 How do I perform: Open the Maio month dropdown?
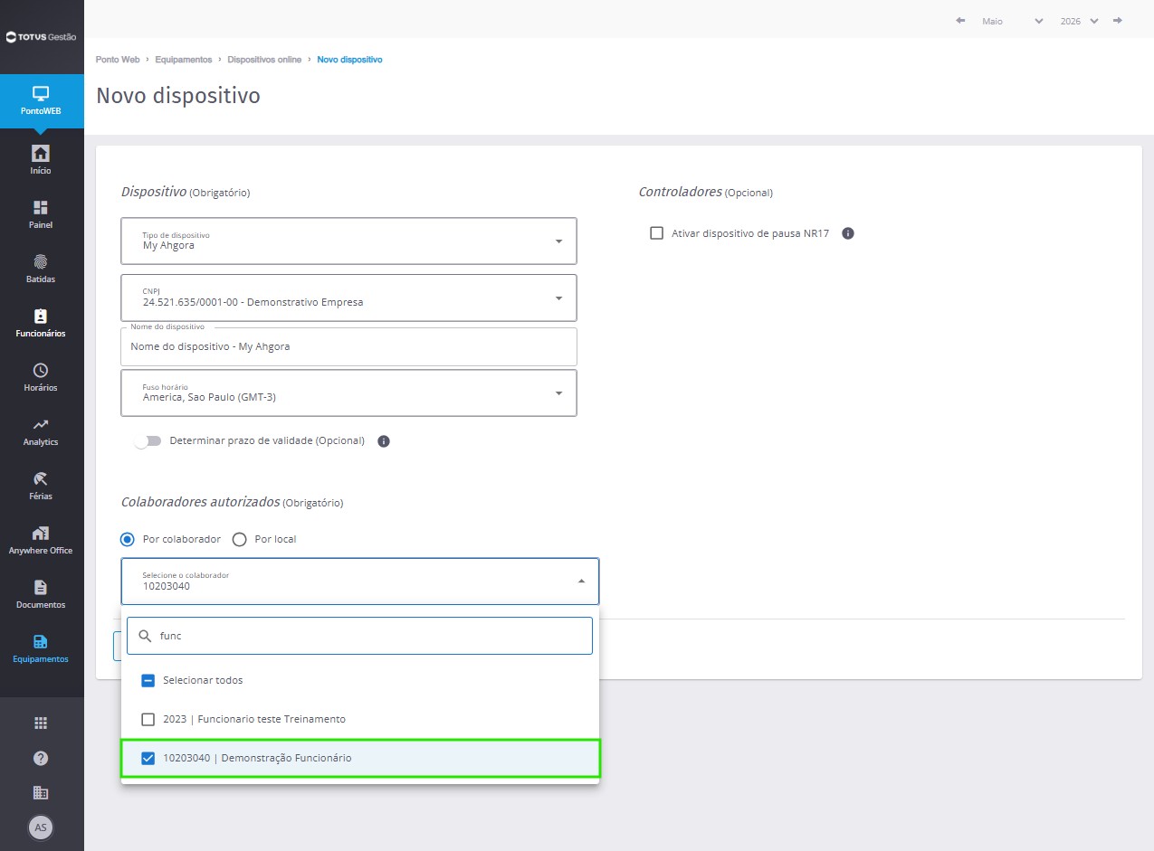pyautogui.click(x=1012, y=21)
